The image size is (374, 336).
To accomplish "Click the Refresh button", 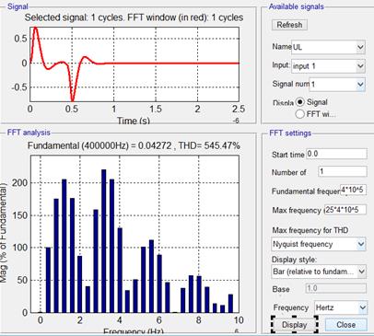I will 289,25.
